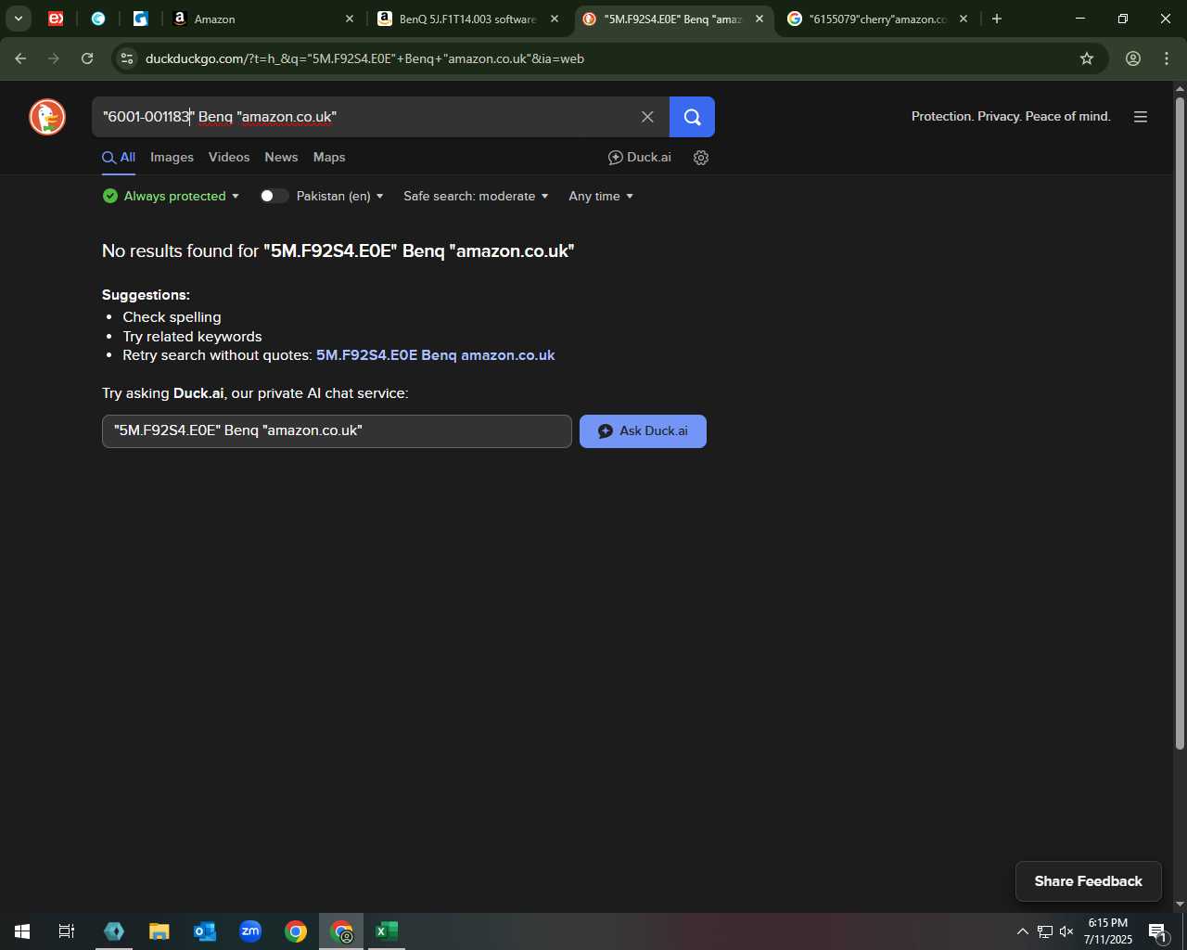
Task: Select the Videos search category
Action: point(229,158)
